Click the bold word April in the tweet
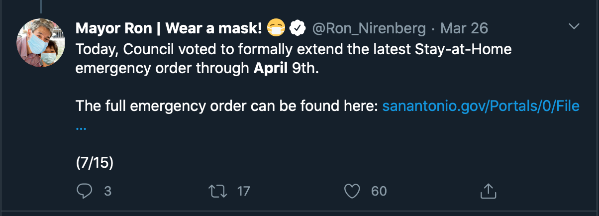This screenshot has height=216, width=599. [x=271, y=69]
